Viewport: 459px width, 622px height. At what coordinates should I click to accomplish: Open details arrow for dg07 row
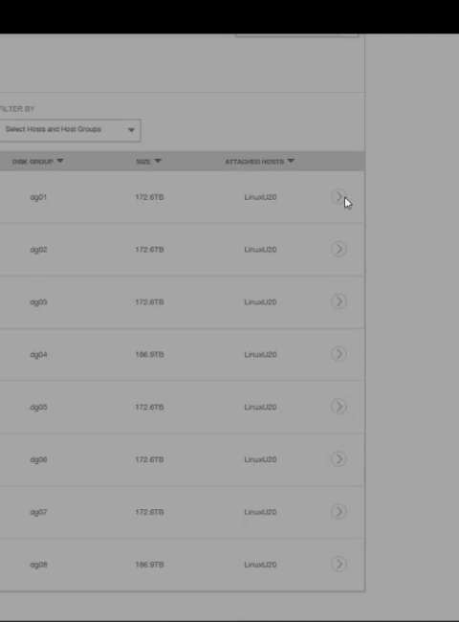pyautogui.click(x=339, y=511)
